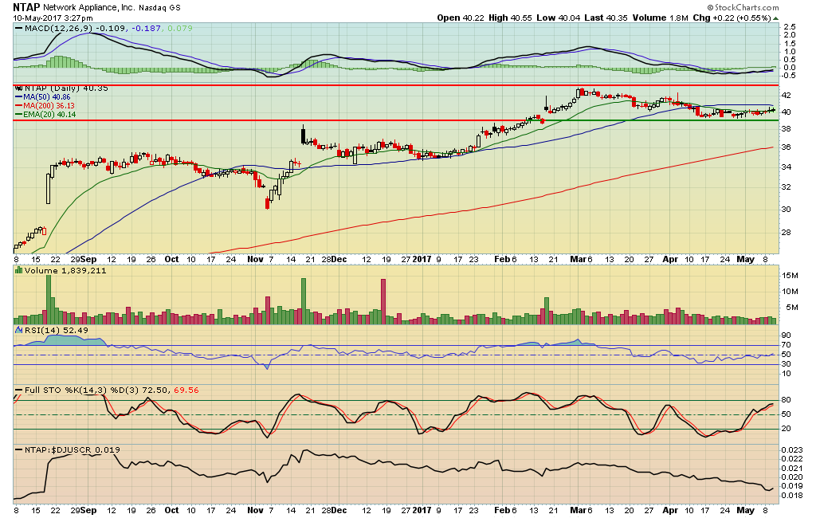The image size is (816, 518).
Task: Click the "2.5" MACD axis label
Action: [x=790, y=26]
